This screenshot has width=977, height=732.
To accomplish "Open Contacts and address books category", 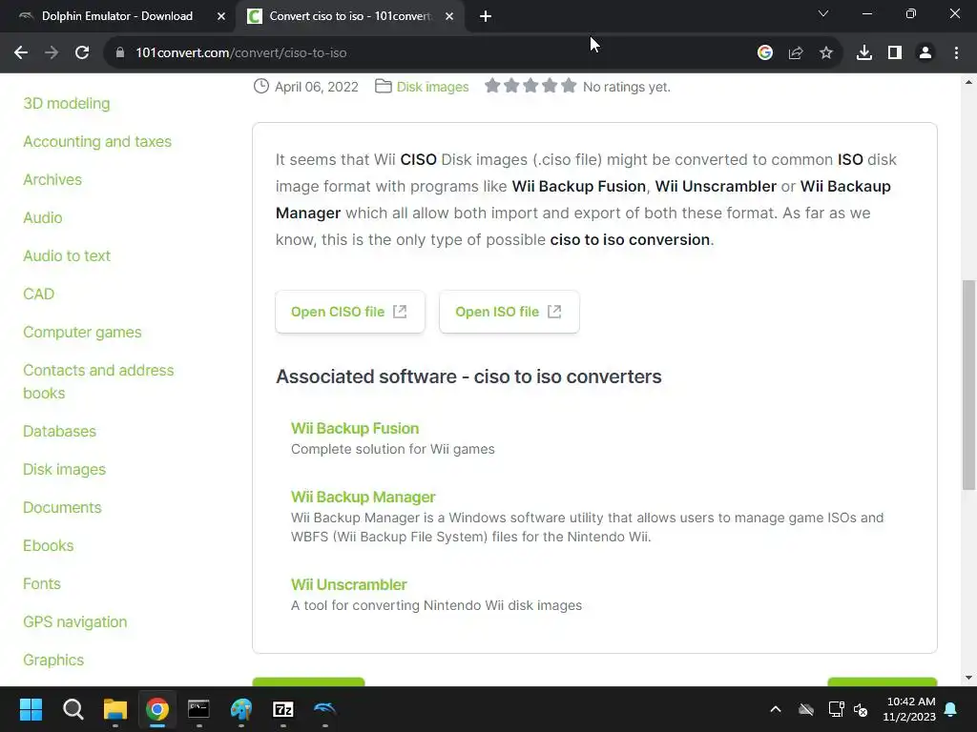I will tap(98, 381).
